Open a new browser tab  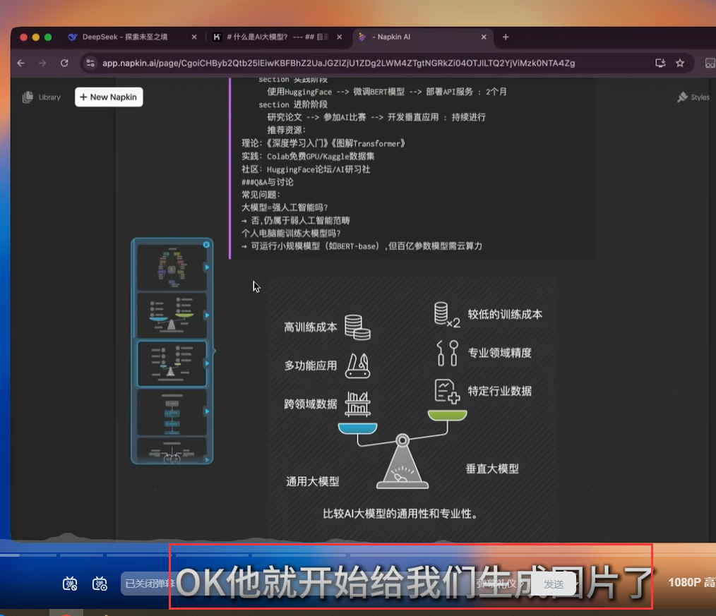click(x=506, y=37)
